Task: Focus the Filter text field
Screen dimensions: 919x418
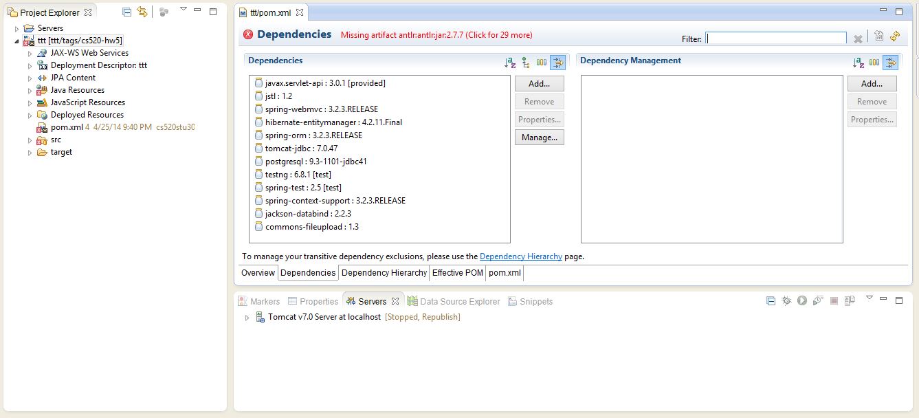Action: pos(776,38)
